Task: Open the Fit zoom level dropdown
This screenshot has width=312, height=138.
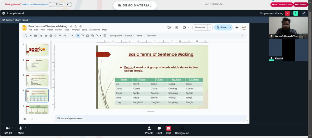Action: 68,36
